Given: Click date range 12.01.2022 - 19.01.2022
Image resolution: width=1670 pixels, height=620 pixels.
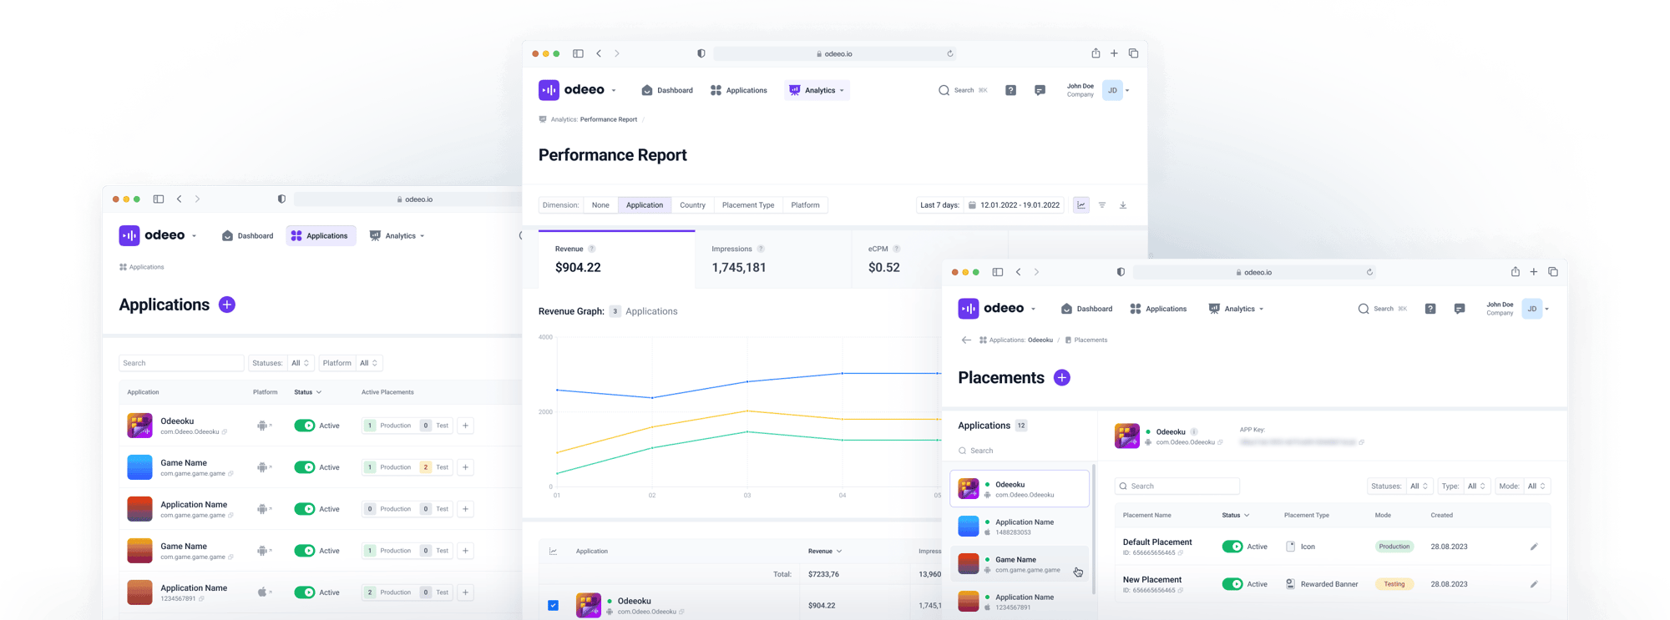Looking at the screenshot, I should tap(1015, 205).
